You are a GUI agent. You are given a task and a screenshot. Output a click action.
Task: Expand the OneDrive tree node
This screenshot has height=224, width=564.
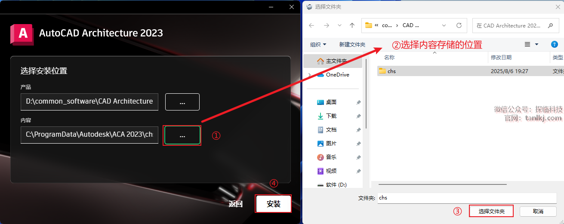(x=309, y=75)
